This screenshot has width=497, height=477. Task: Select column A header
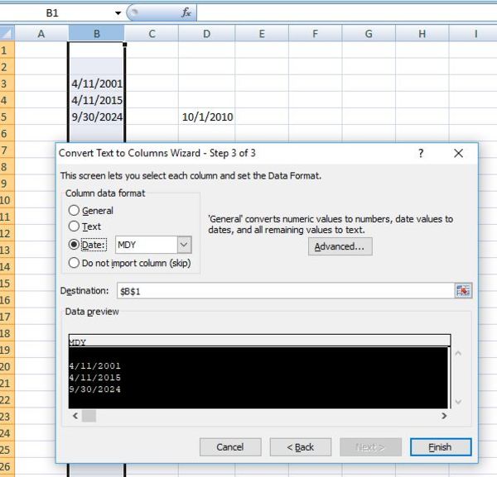point(41,34)
